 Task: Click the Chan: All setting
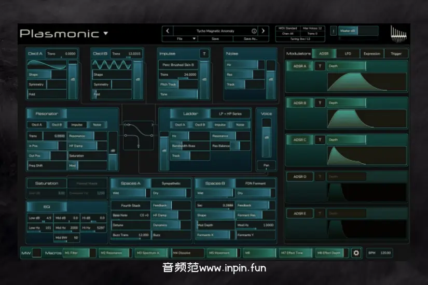point(288,34)
